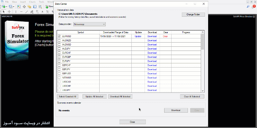Check the USDJPY symbol checkbox
Image resolution: width=257 pixels, height=128 pixels.
click(x=59, y=90)
